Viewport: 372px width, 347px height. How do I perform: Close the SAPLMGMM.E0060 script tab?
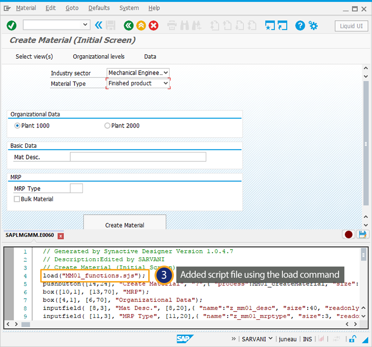(x=61, y=236)
